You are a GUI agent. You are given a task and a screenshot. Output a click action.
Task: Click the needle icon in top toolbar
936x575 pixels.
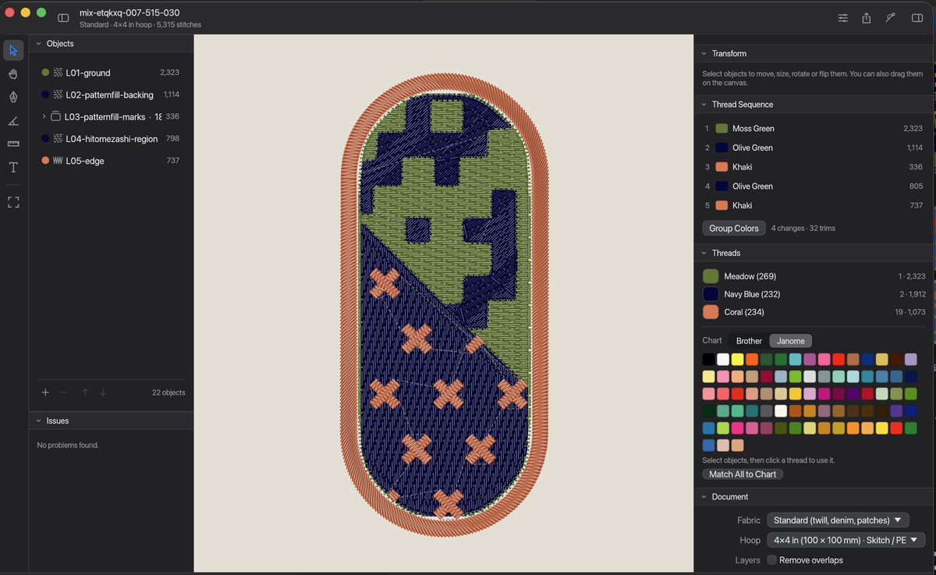point(890,18)
